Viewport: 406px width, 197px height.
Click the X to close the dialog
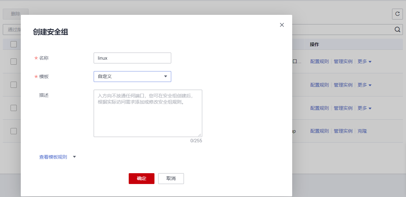coord(282,25)
